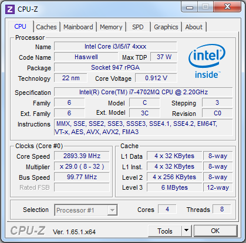246x243 pixels.
Task: Click the Level 3 '12-way' associativity
Action: click(x=218, y=187)
